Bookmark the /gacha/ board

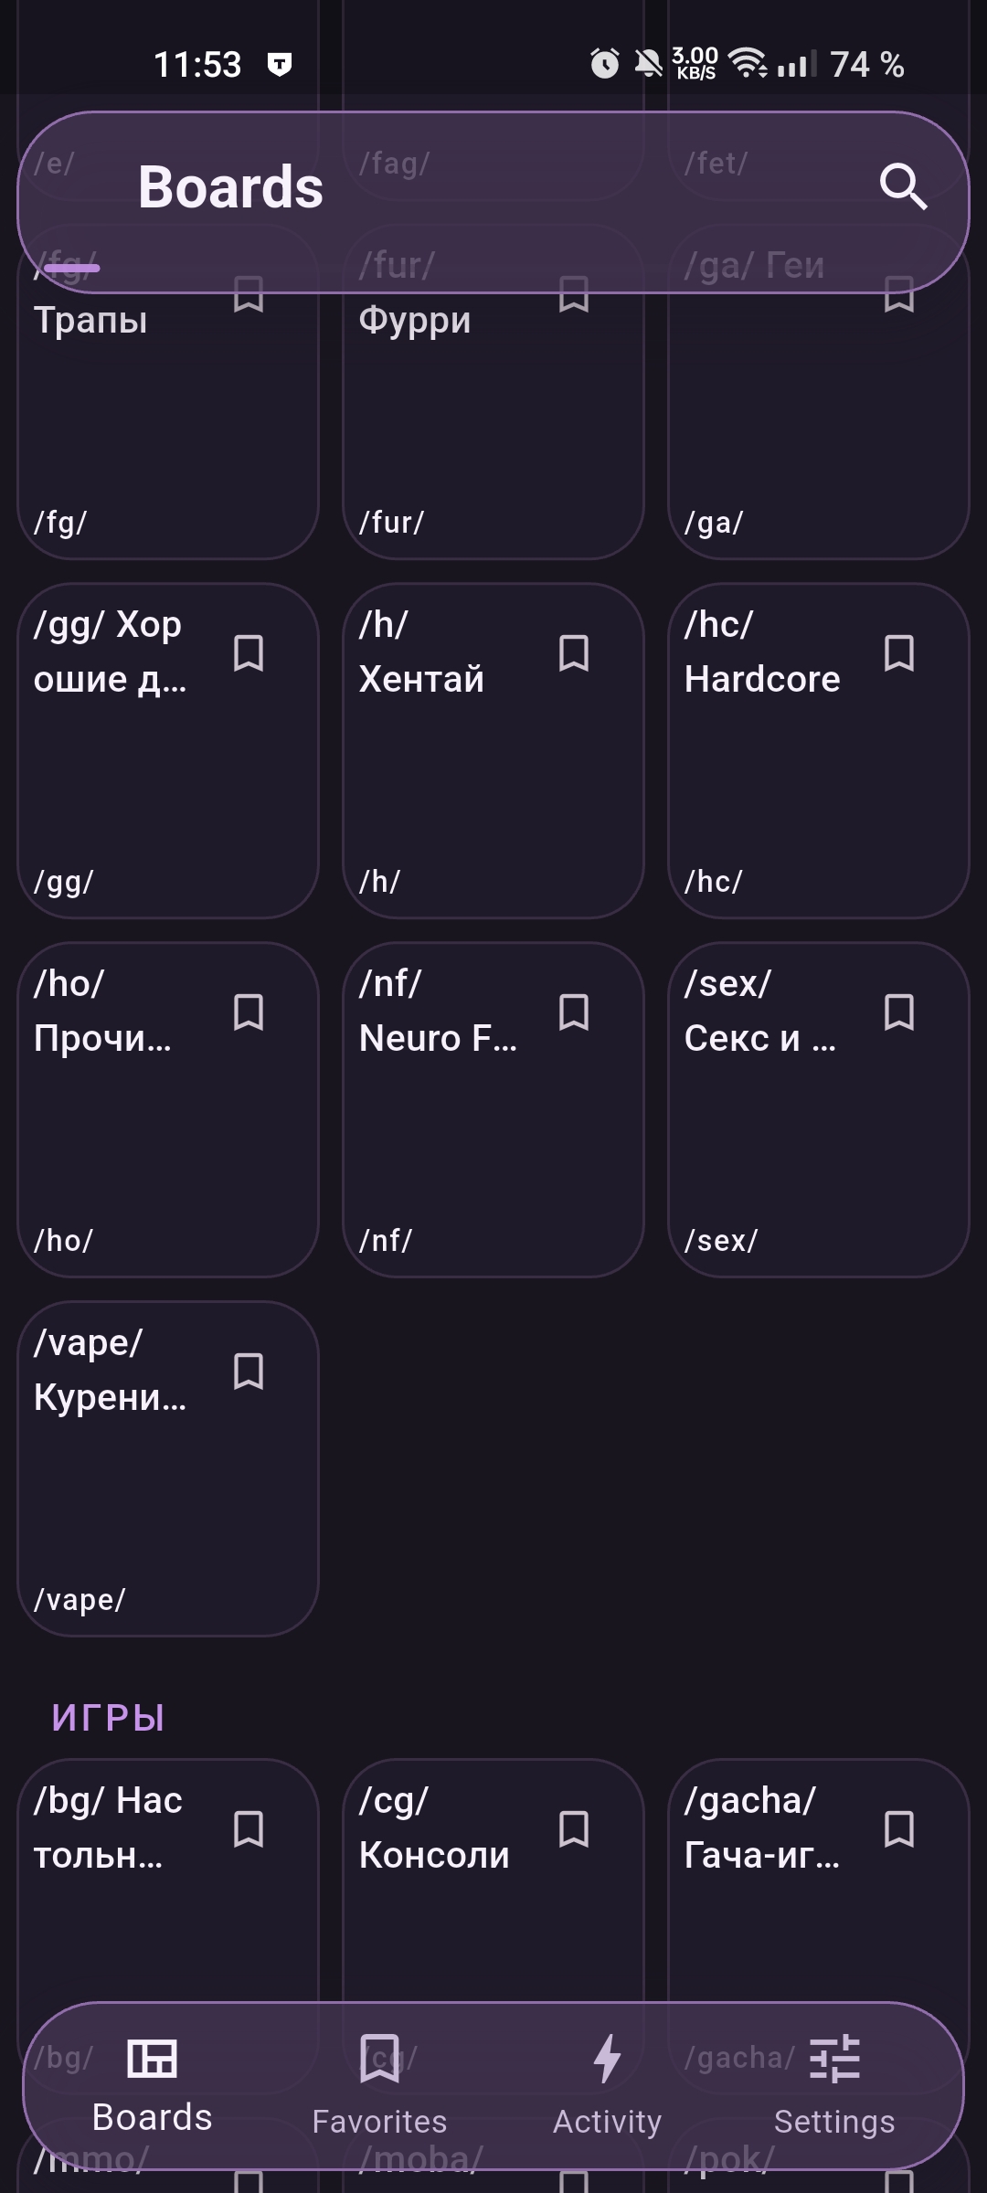click(899, 1829)
